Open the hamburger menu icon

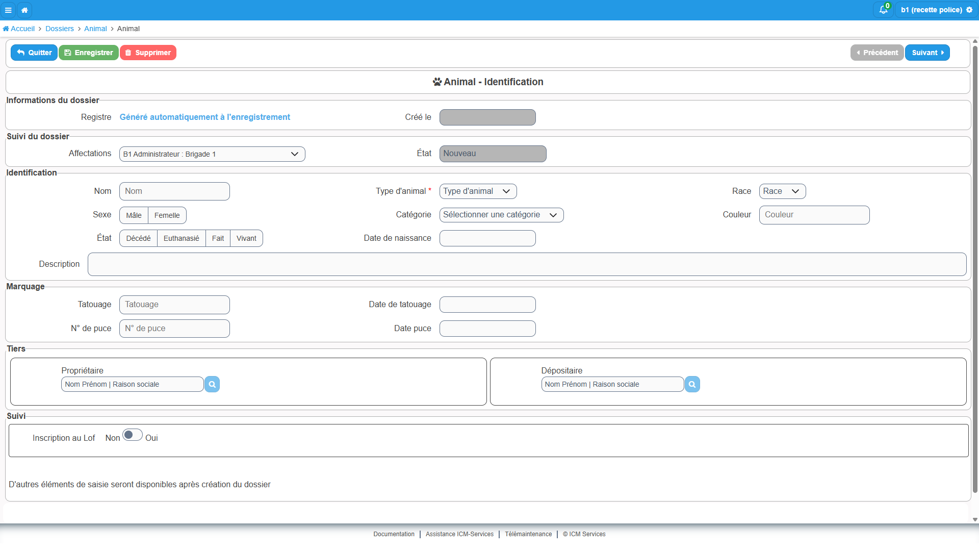pyautogui.click(x=8, y=10)
